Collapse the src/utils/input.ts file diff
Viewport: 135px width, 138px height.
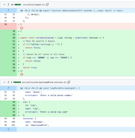pyautogui.click(x=4, y=5)
